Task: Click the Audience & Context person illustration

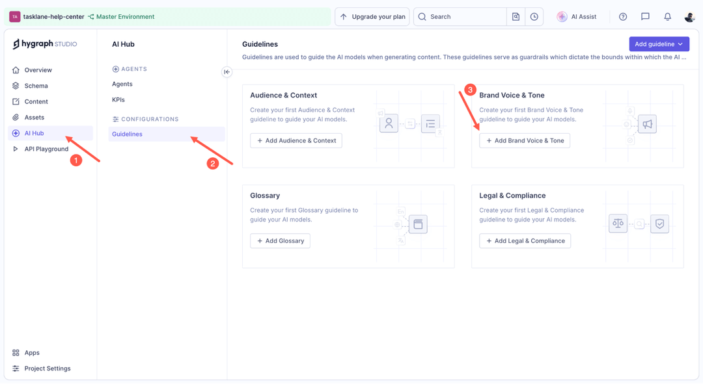Action: coord(389,123)
